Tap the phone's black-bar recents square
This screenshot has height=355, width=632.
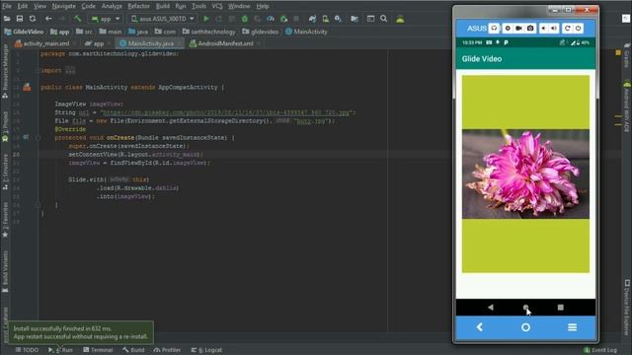coord(560,307)
